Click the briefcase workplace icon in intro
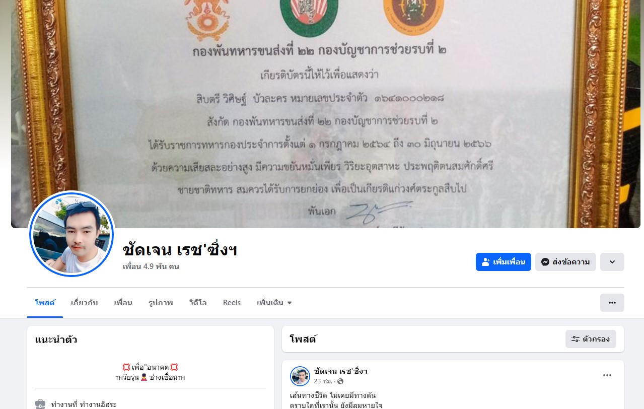This screenshot has height=409, width=644. [x=40, y=404]
